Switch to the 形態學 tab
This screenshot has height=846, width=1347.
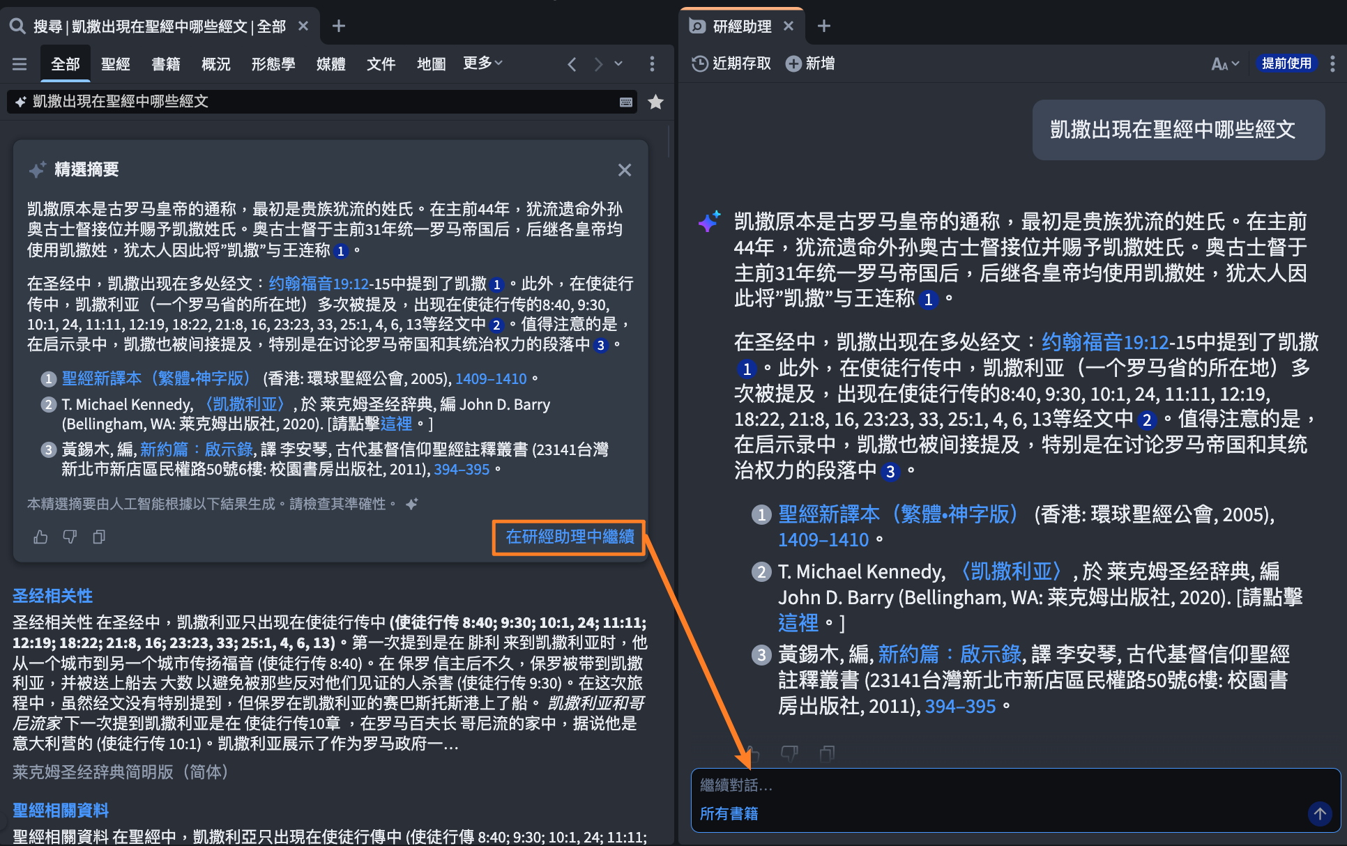point(273,64)
